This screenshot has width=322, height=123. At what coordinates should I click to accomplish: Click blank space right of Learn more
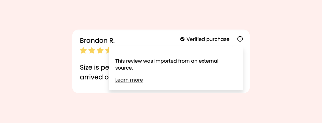pyautogui.click(x=188, y=80)
